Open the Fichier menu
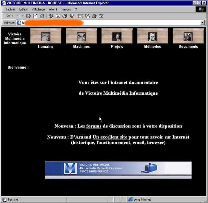This screenshot has width=208, height=203. tap(11, 9)
